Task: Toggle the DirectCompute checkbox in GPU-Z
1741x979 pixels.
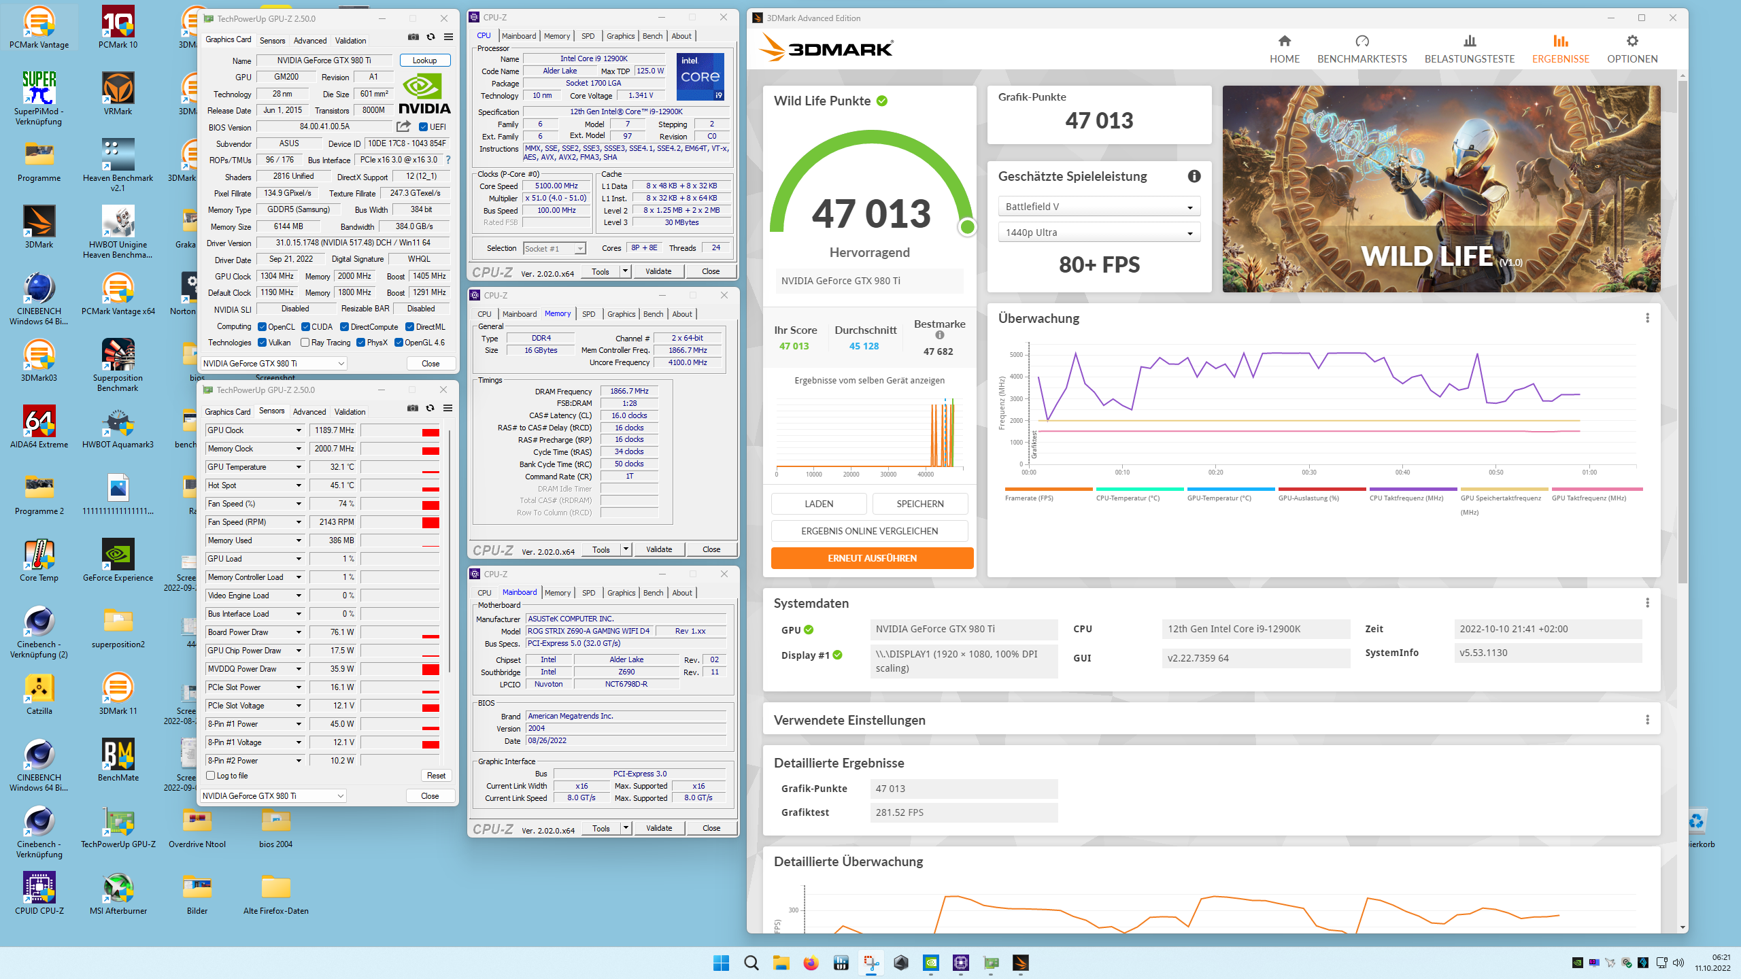Action: click(x=344, y=327)
